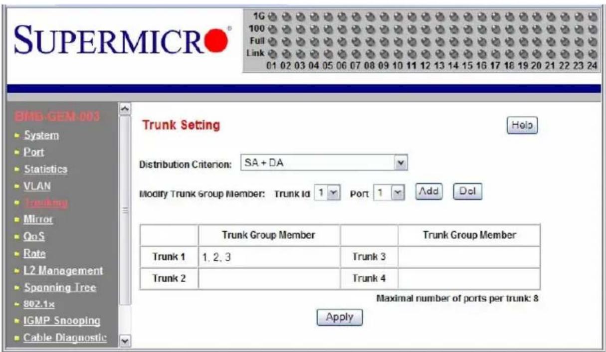Click 'Maximal number of ports per trunk: 8'
The width and height of the screenshot is (606, 352).
coord(458,299)
